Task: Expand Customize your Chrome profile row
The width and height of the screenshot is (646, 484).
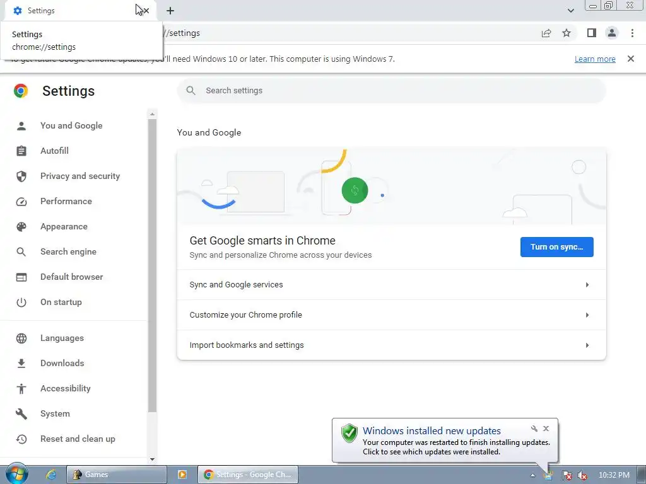Action: (391, 315)
